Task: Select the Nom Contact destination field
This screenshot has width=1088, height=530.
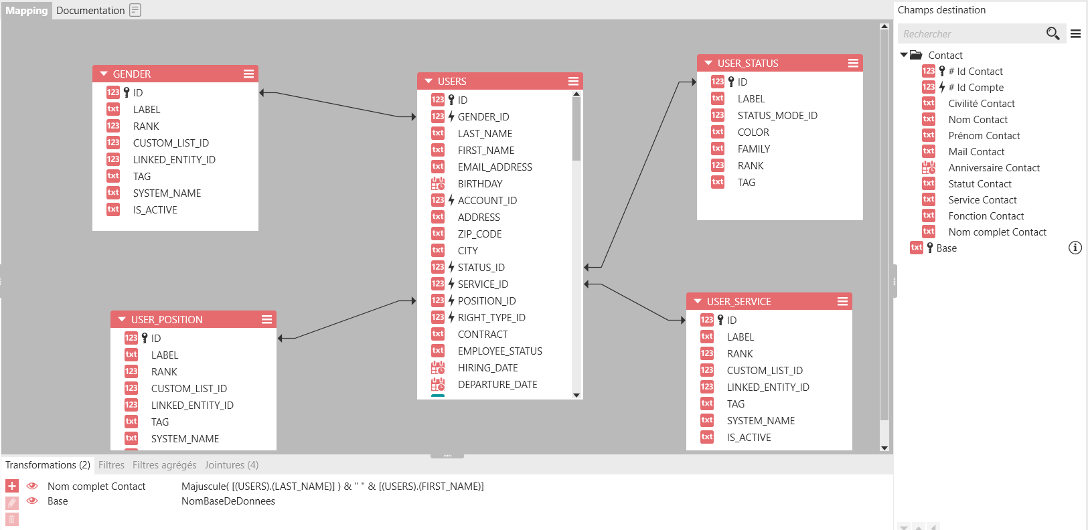Action: [x=978, y=119]
